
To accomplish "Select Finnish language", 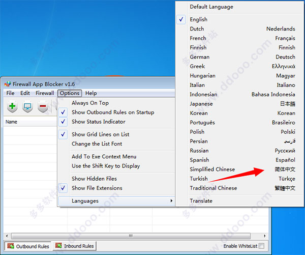I will tap(239, 47).
